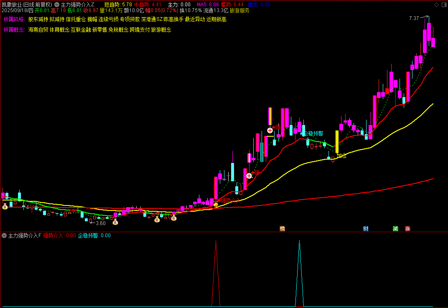448x308 pixels.
Task: Open the dropdown next to 凯撒旅业 title
Action: tap(56, 5)
